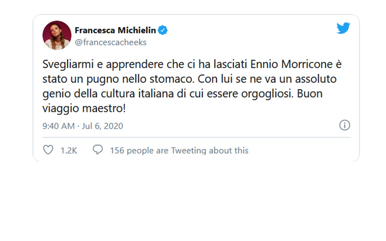
Task: Open Francesca Michielin's profile picture
Action: (57, 35)
